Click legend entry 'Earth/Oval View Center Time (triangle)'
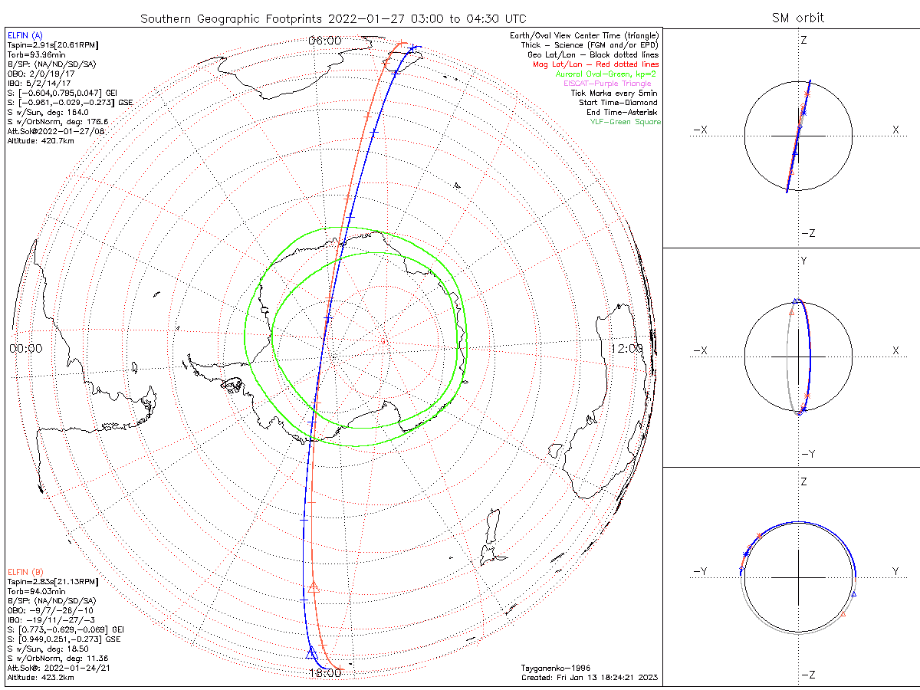 (585, 35)
